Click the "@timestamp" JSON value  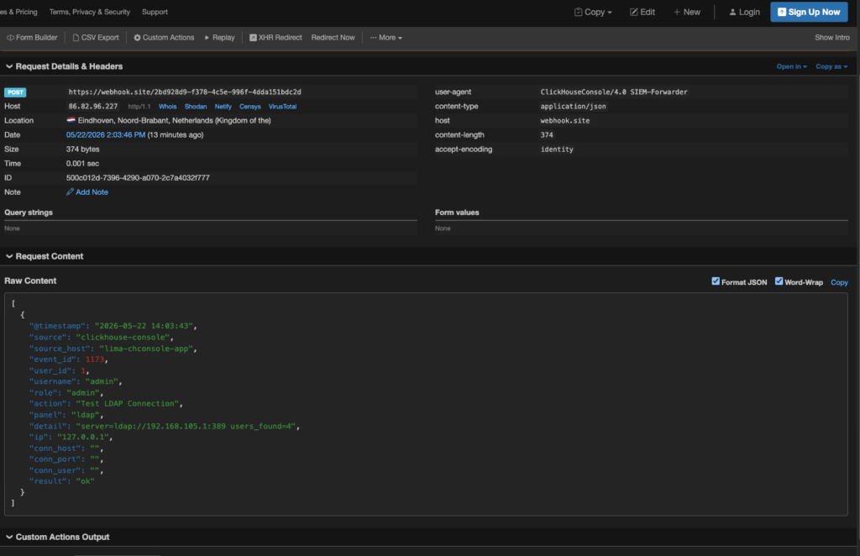[144, 326]
